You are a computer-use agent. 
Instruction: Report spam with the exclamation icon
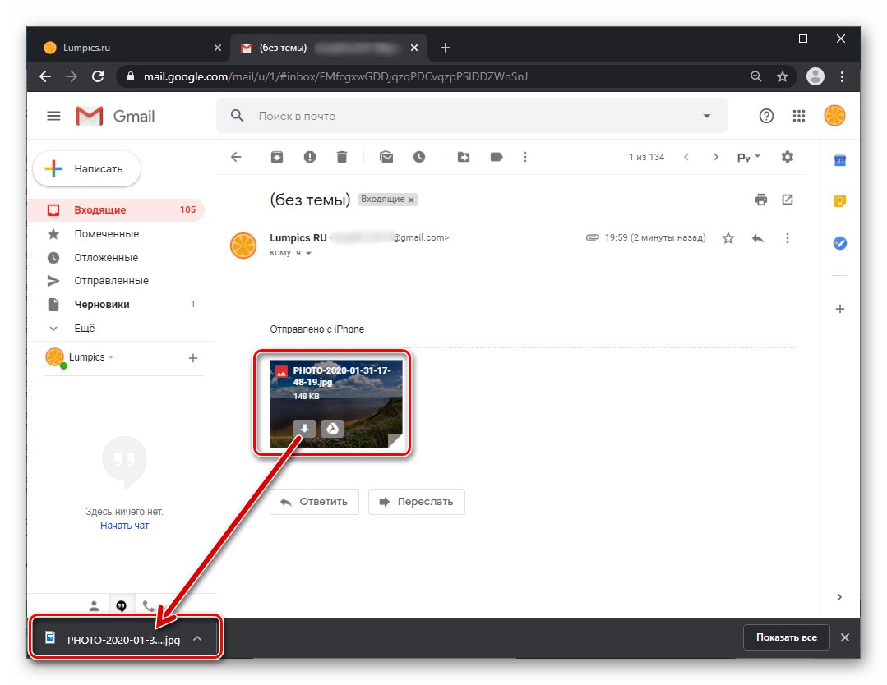[x=309, y=157]
